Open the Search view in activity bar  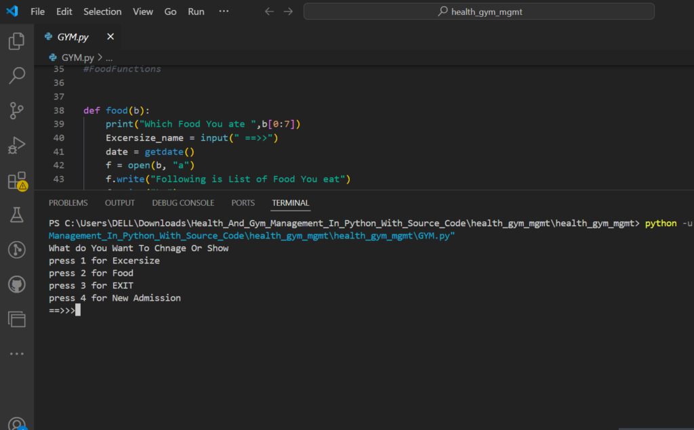click(17, 76)
